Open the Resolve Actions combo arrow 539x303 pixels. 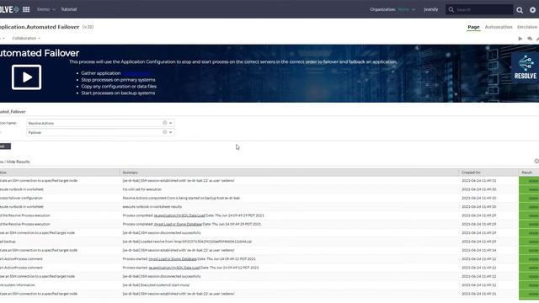(170, 123)
